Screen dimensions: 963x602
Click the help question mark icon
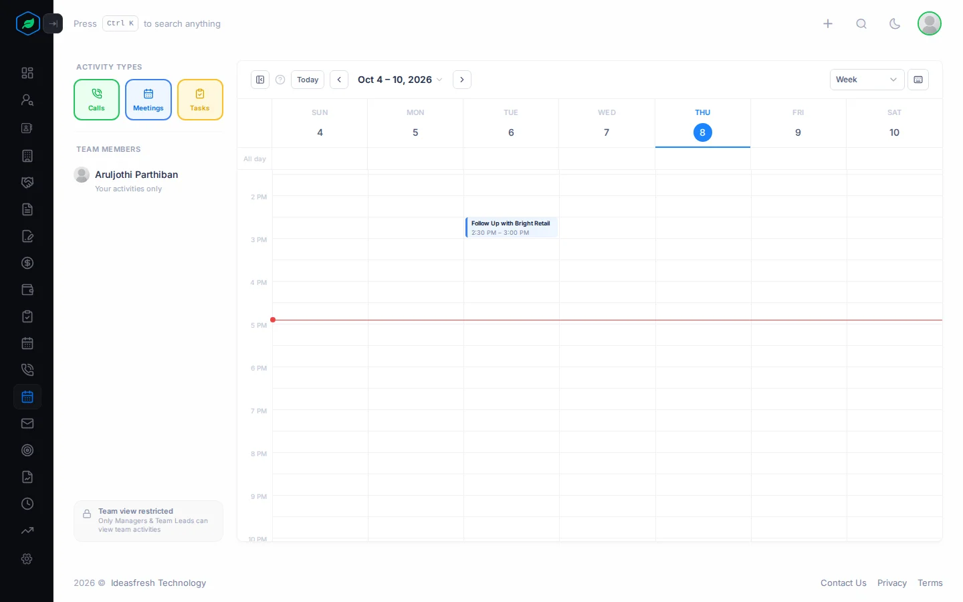tap(280, 80)
